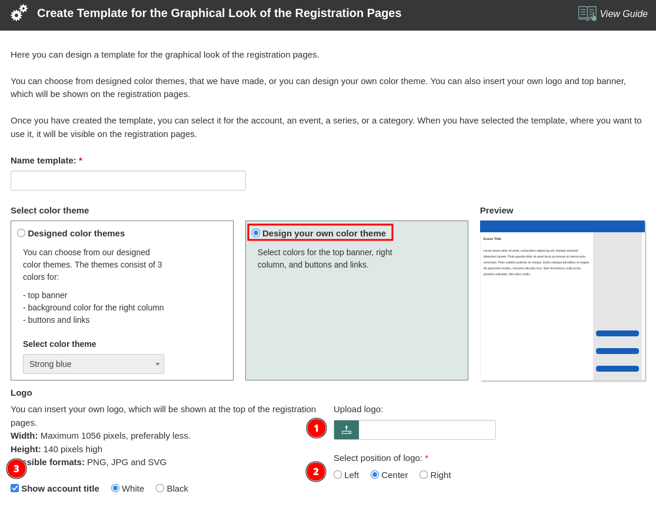Position the logo in the Center
Image resolution: width=656 pixels, height=511 pixels.
(x=375, y=475)
